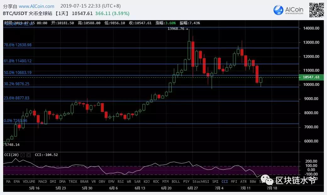Click the 61.8% 11490.12 Fibonacci label

pos(18,61)
